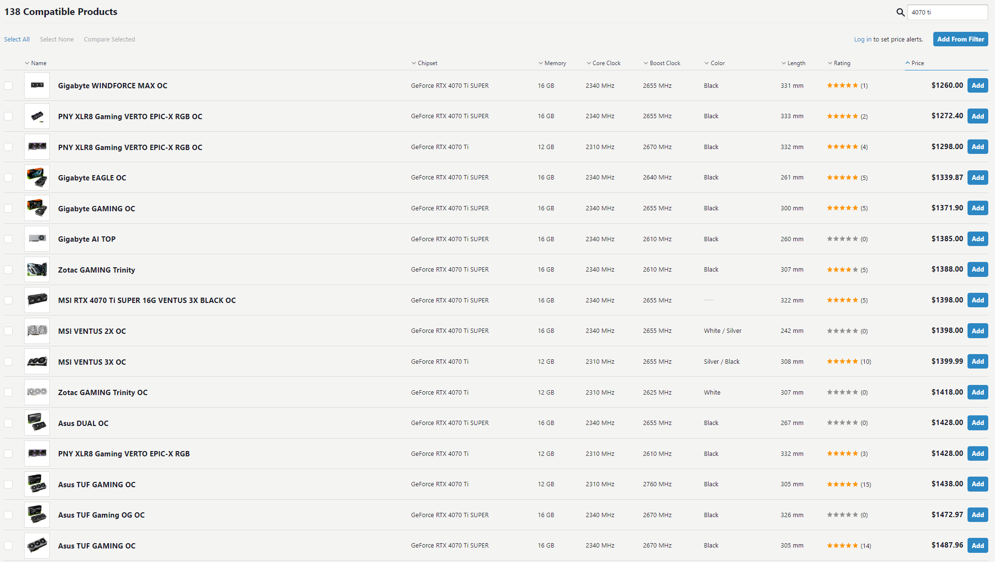Screen dimensions: 995x562
Task: Click the search magnifier icon
Action: pyautogui.click(x=900, y=13)
